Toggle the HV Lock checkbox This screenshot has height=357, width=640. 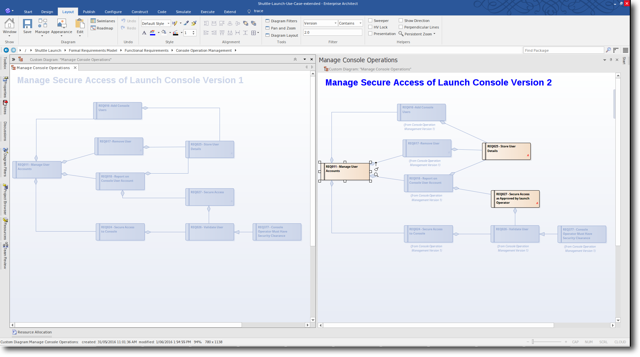(370, 27)
